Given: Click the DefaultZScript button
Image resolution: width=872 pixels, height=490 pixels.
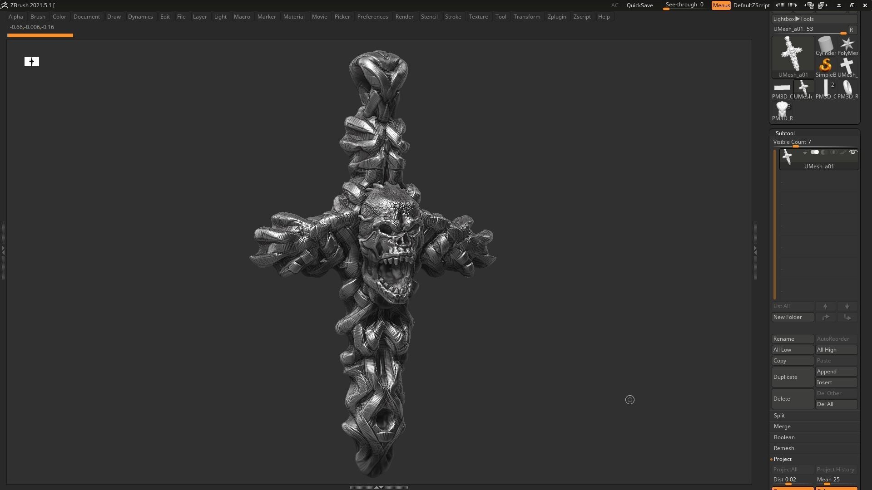Looking at the screenshot, I should (751, 5).
